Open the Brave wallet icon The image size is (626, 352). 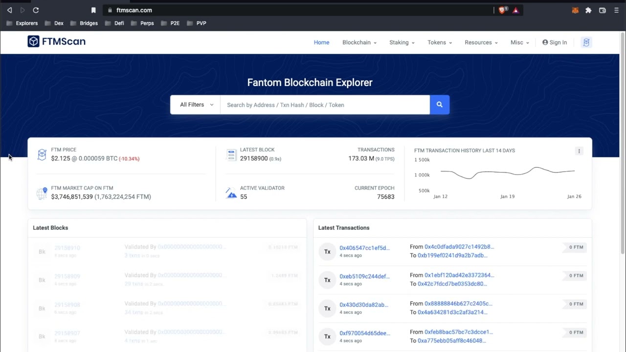coord(603,10)
